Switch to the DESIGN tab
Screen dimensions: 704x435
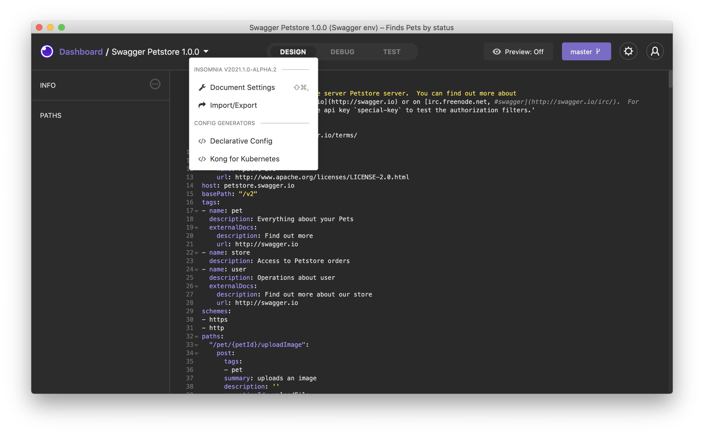pos(293,52)
